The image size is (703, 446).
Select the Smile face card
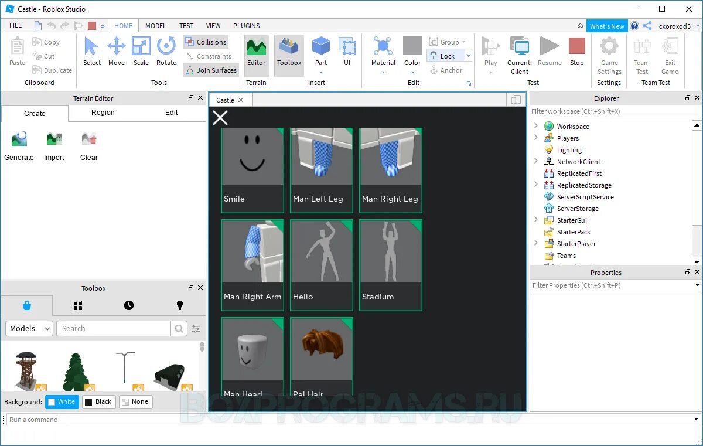click(x=252, y=170)
